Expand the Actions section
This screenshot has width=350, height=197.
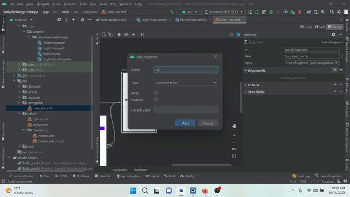(x=246, y=85)
